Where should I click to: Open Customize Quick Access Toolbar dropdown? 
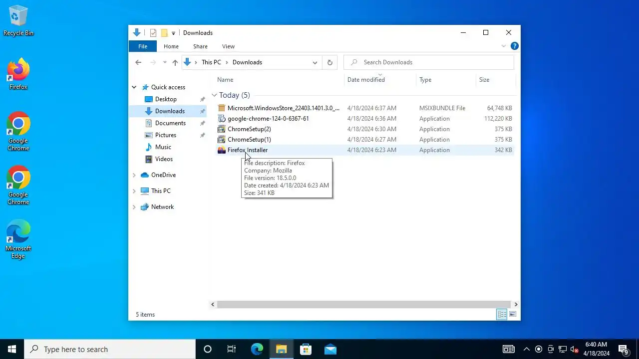(173, 33)
